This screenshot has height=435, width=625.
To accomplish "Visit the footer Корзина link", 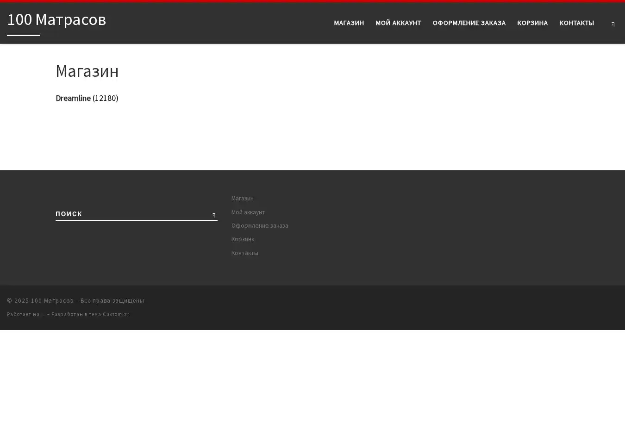I will pos(243,239).
